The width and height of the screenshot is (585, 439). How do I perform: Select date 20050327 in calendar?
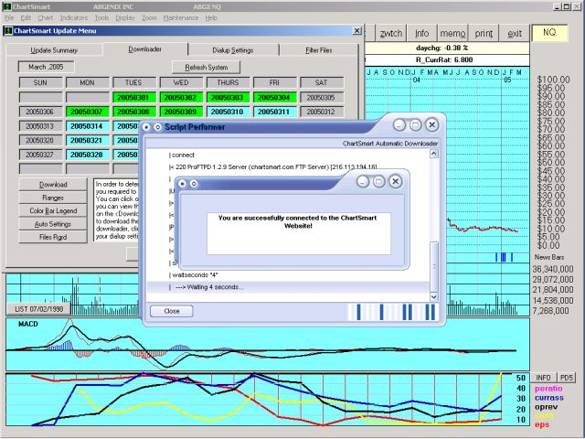click(39, 155)
